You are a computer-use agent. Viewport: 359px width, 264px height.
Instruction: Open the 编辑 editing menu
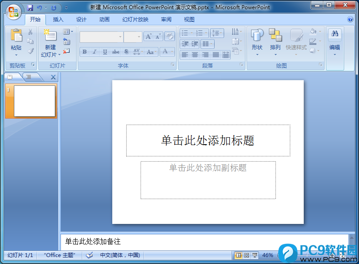coord(335,42)
